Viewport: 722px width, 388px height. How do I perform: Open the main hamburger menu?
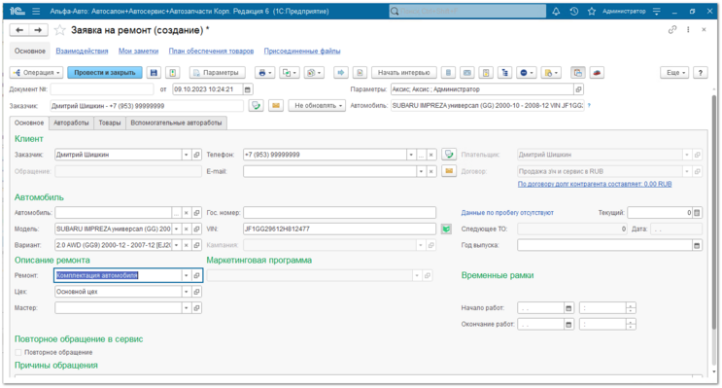(36, 12)
